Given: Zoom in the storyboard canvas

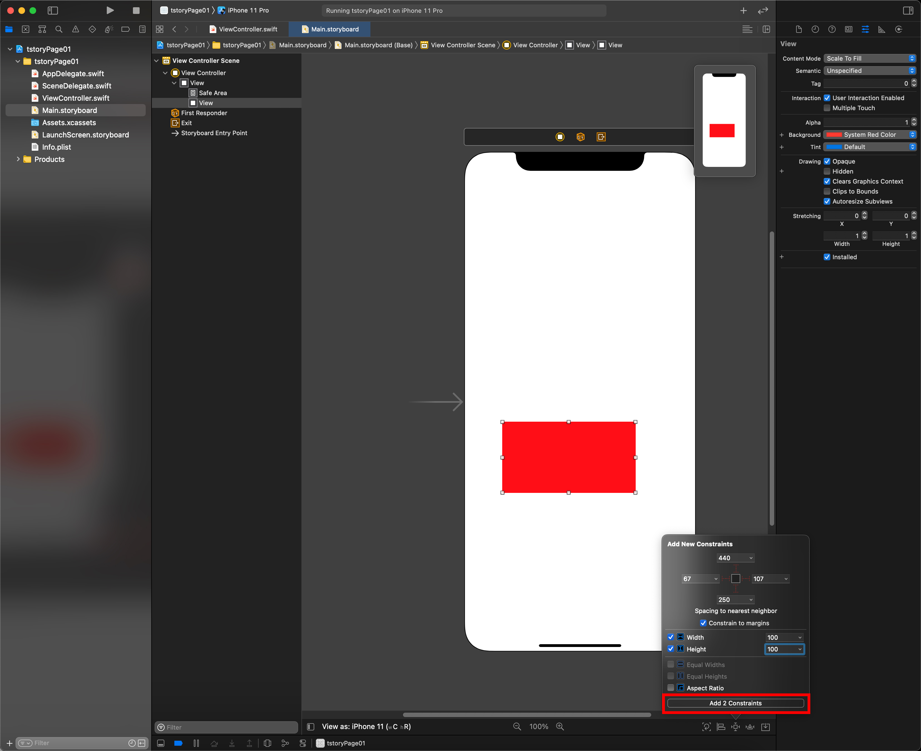Looking at the screenshot, I should (x=560, y=727).
